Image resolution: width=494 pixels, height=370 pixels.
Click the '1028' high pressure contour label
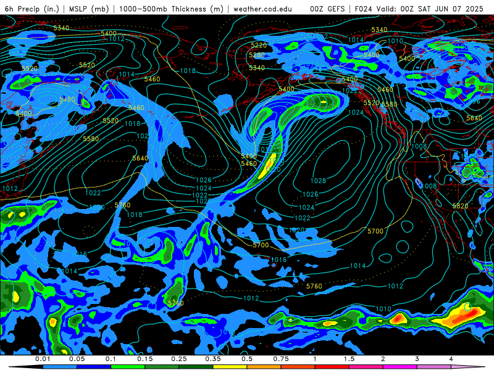(318, 181)
